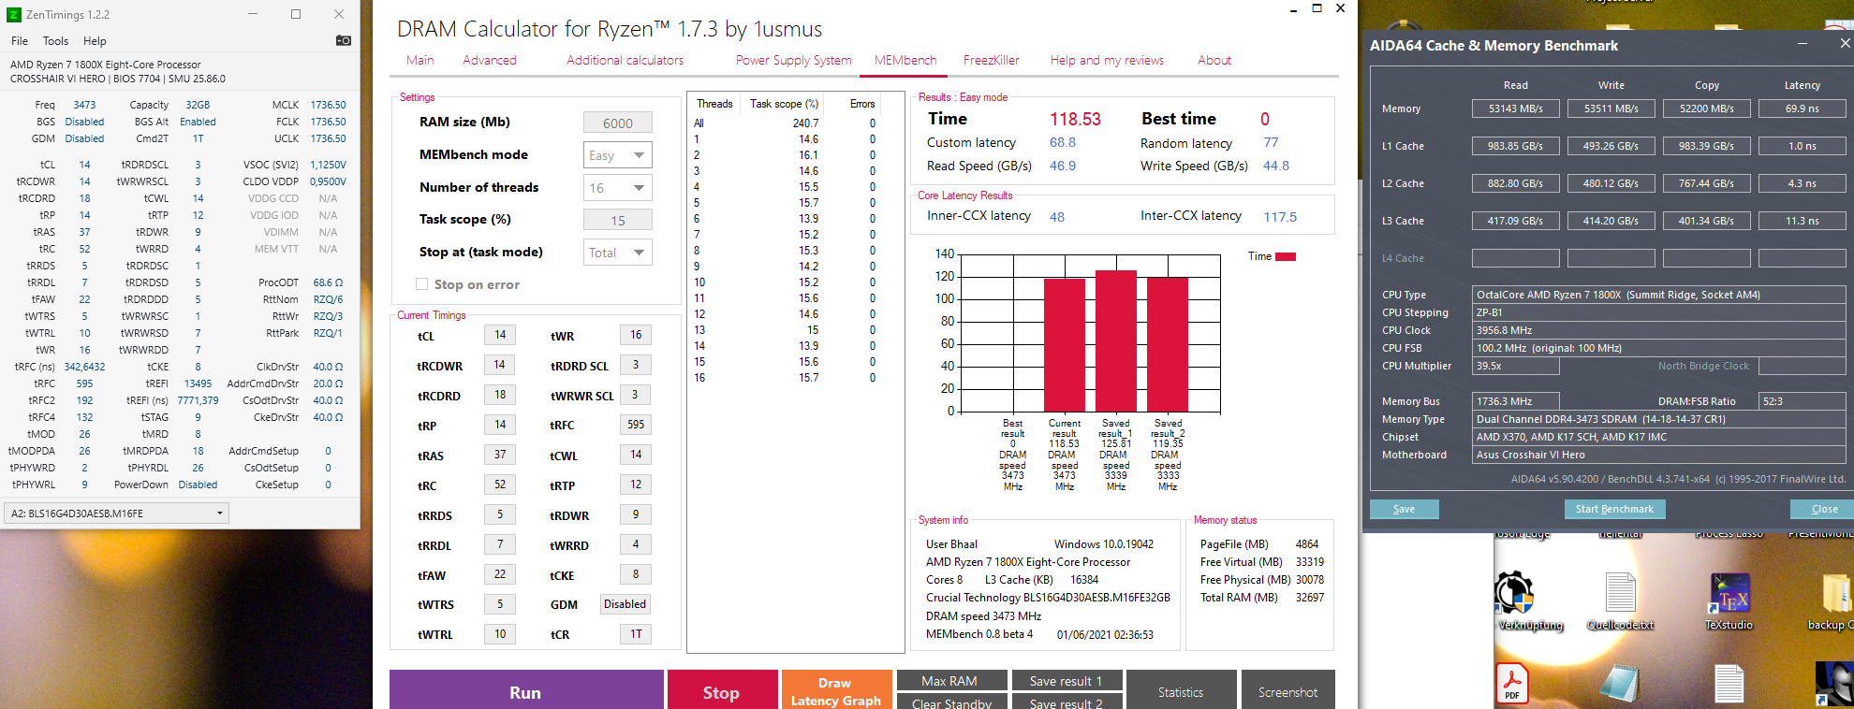The image size is (1854, 709).
Task: Click the ZenTimings VSOC 1,1250V value
Action: [x=328, y=165]
